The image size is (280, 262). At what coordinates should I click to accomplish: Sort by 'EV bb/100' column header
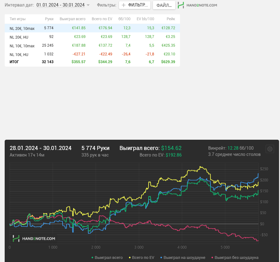coord(145,19)
